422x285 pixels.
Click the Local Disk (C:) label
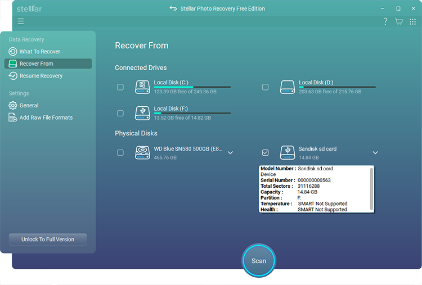171,83
